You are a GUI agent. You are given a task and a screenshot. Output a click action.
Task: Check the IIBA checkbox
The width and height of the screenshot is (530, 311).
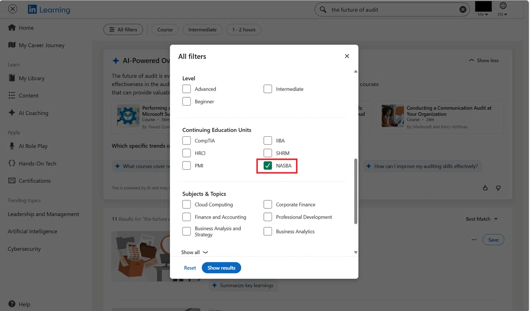[268, 141]
